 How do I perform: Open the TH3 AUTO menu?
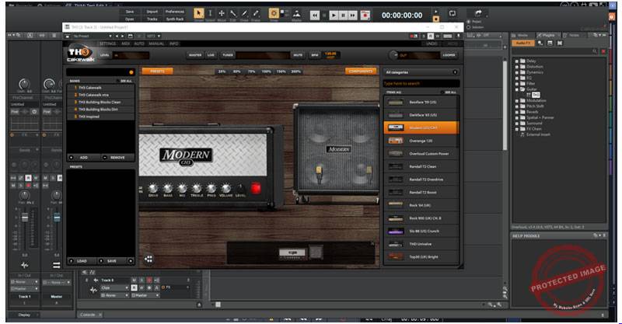tap(139, 44)
